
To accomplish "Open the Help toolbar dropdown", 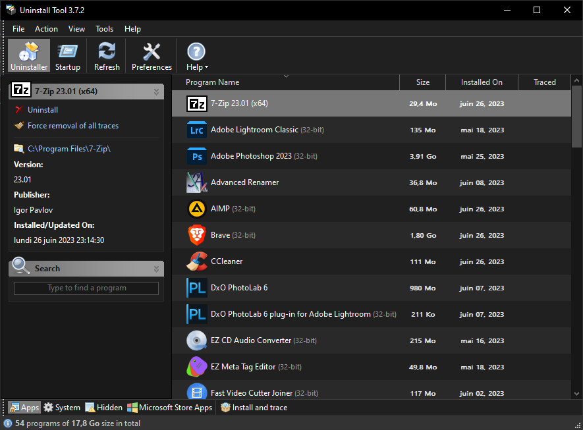I will [x=197, y=56].
